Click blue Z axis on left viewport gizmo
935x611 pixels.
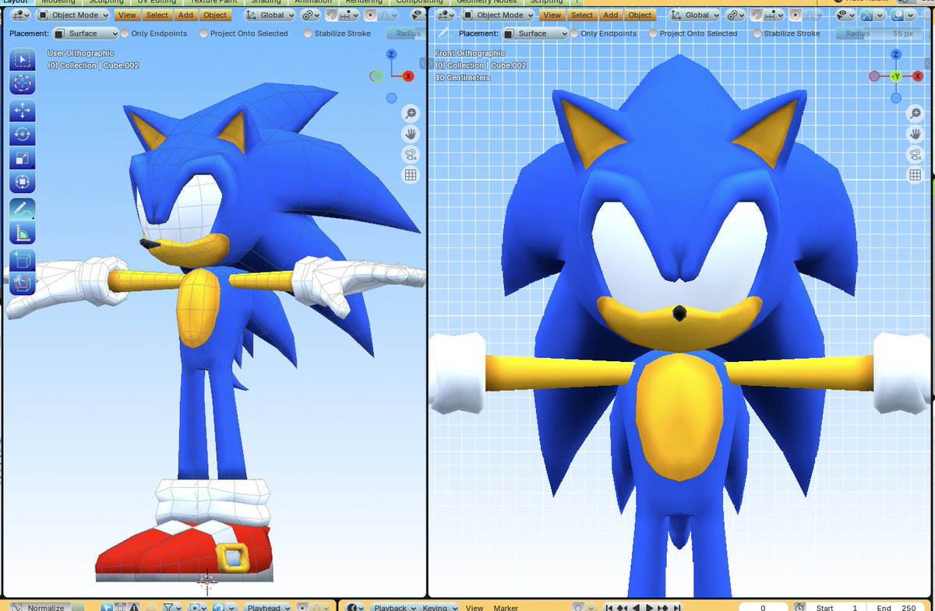point(391,54)
